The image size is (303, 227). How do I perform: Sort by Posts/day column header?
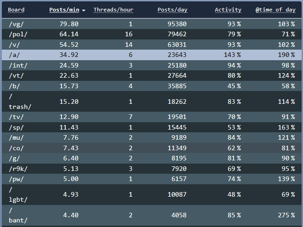[x=172, y=10]
